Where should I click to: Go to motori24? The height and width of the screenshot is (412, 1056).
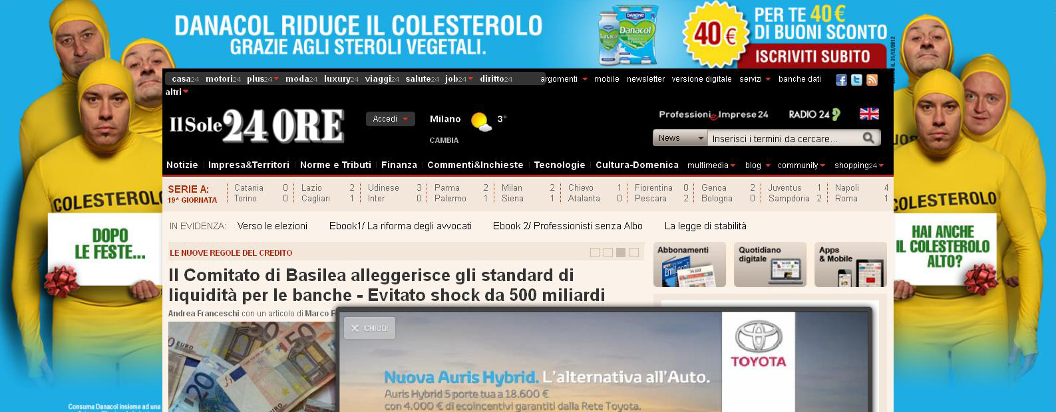coord(224,79)
